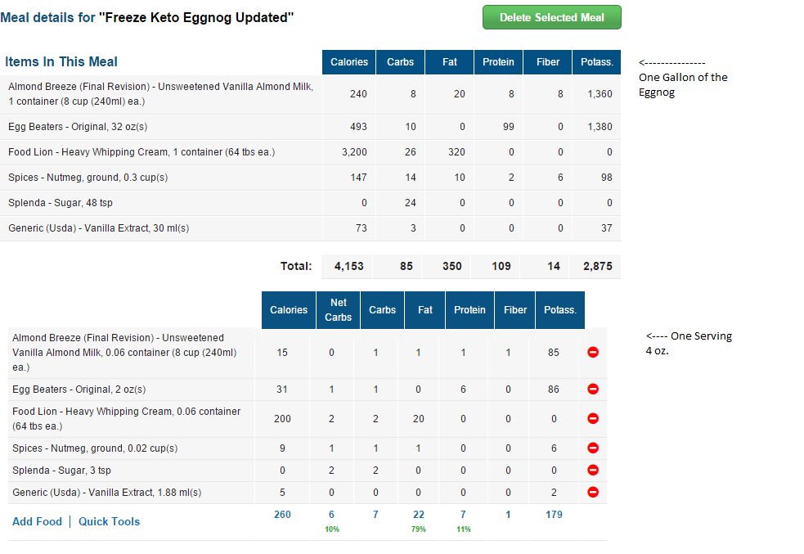Remove the Vanilla Extract 1.88 ml row

pos(593,493)
